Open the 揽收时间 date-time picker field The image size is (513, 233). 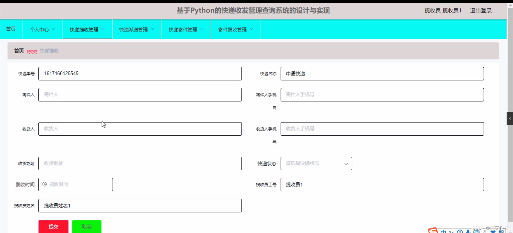[x=76, y=184]
